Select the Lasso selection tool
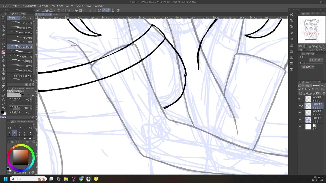 point(3,43)
